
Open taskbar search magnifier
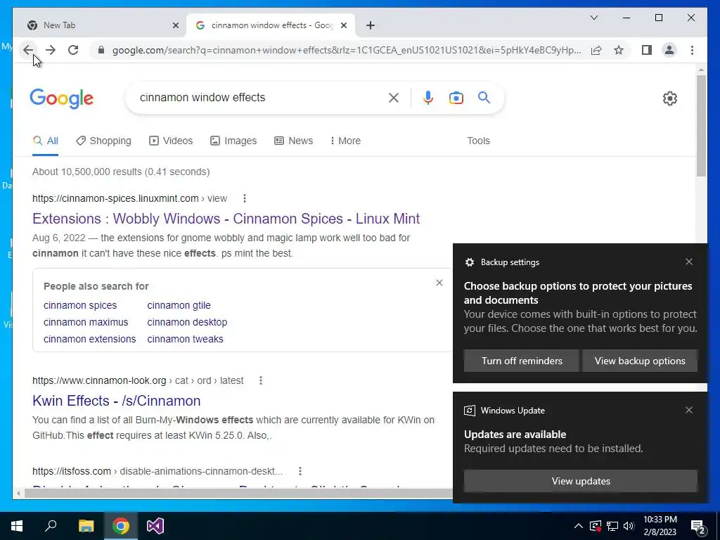click(51, 526)
